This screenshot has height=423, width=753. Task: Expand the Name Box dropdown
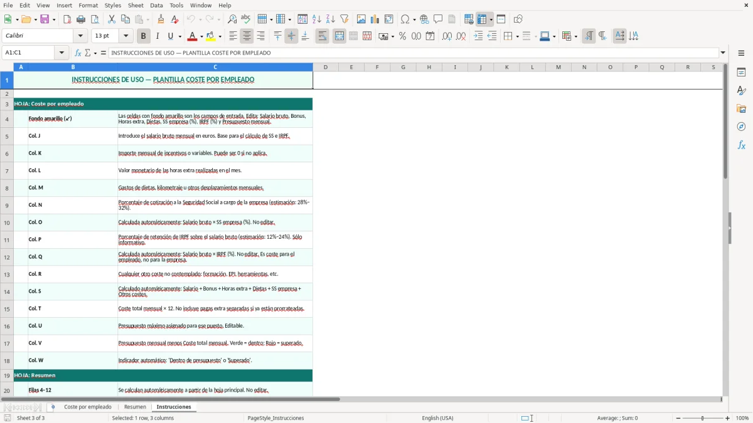61,53
